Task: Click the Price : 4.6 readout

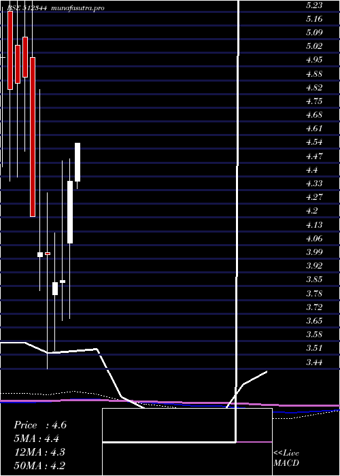Action: pos(40,425)
